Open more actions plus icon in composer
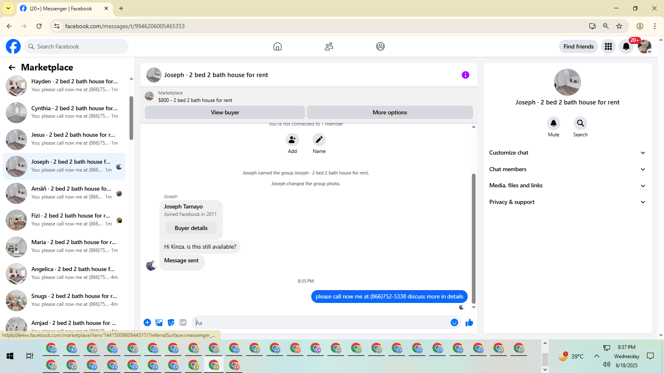 (x=147, y=322)
